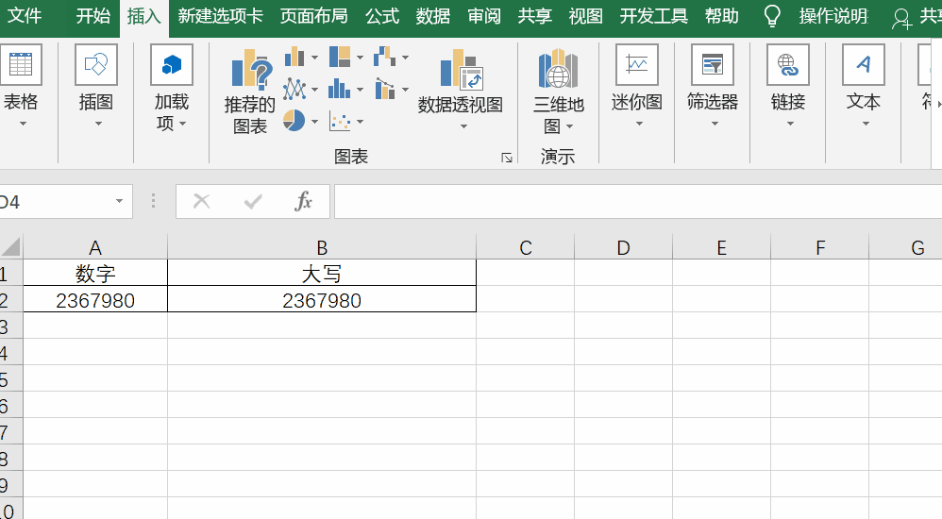Viewport: 942px width, 519px height.
Task: Select column E header
Action: (721, 247)
